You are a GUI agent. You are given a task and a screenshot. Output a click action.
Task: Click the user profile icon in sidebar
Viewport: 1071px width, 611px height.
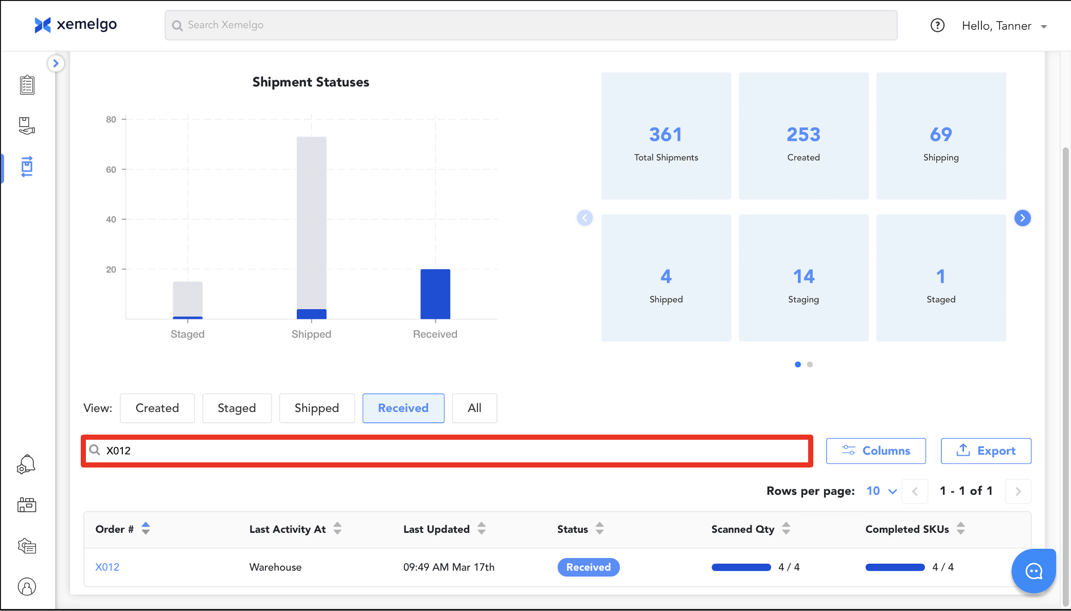click(27, 586)
